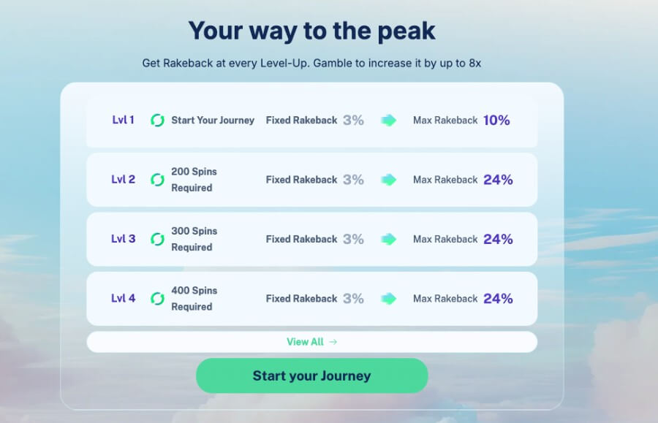Click the Your way to the peak heading
The width and height of the screenshot is (658, 423).
(x=311, y=31)
